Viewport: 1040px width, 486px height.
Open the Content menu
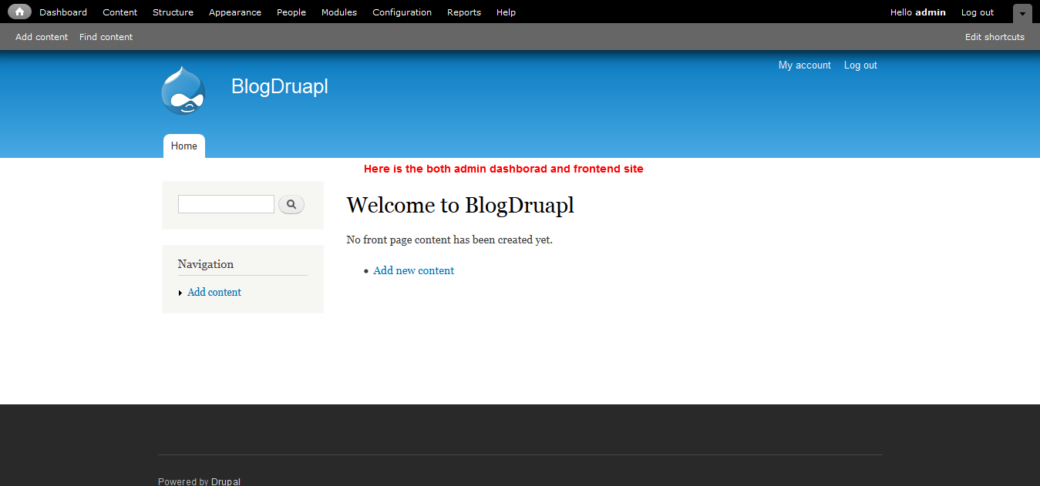[x=119, y=12]
